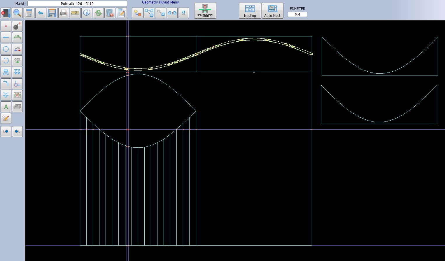Open the Nesting module
445x261 pixels.
coord(250,11)
